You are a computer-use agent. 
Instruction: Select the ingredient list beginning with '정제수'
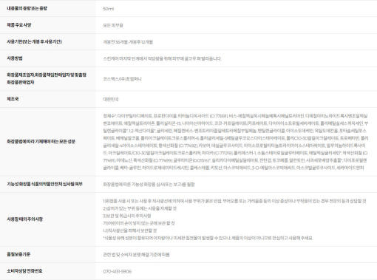point(236,142)
